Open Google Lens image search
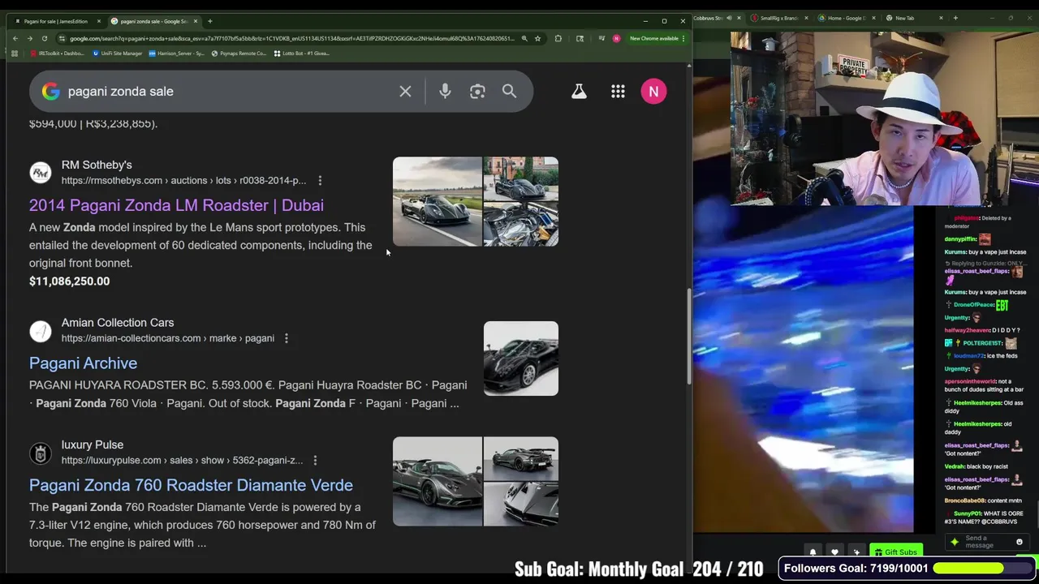 477,92
